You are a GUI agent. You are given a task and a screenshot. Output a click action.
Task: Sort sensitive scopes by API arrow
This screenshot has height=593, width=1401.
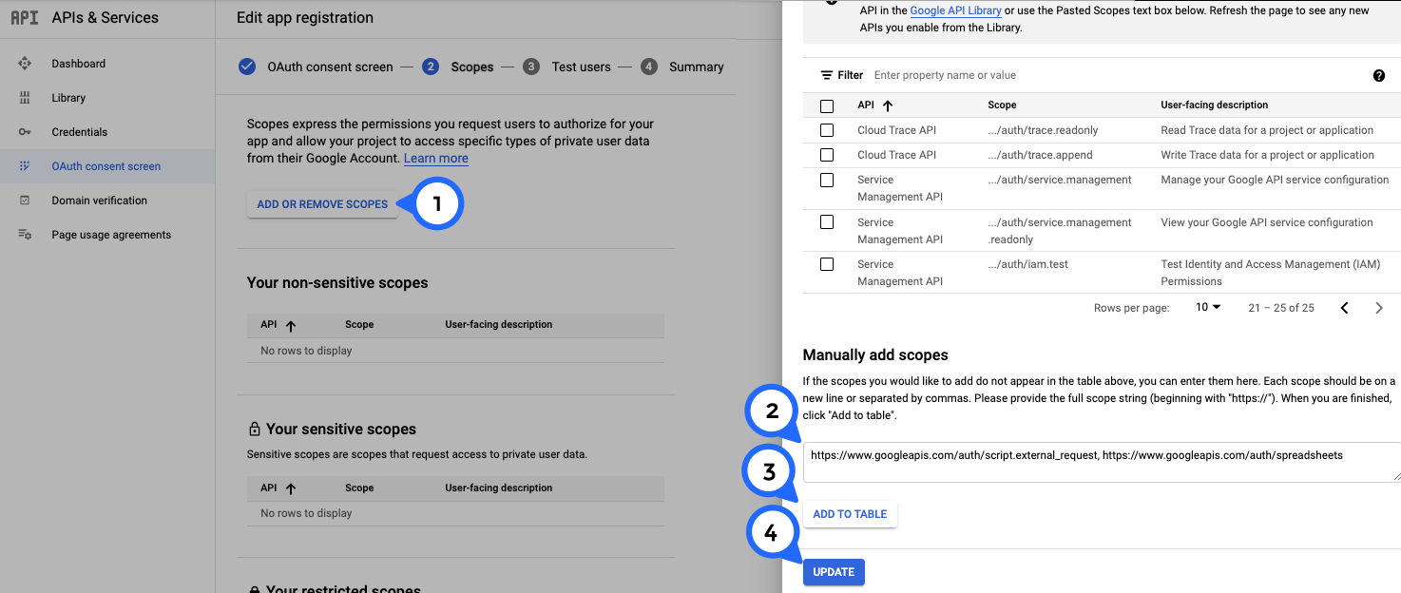pyautogui.click(x=291, y=488)
